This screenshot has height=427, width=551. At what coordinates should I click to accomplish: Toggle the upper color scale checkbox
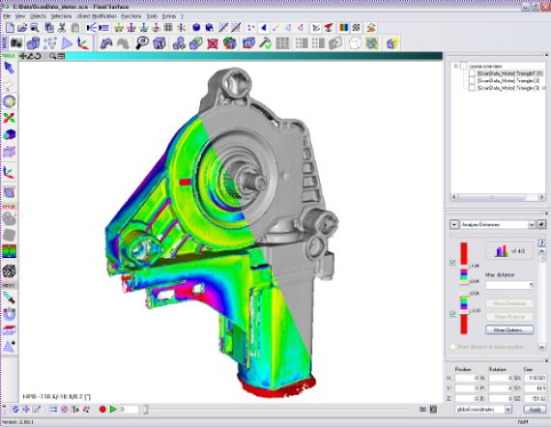click(452, 263)
